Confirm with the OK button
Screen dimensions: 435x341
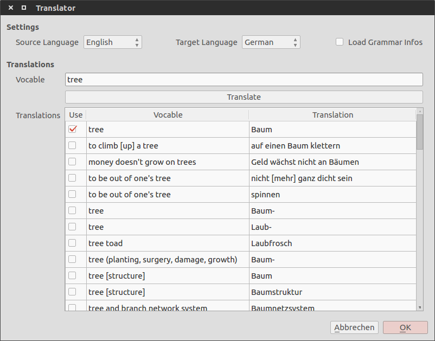(405, 327)
